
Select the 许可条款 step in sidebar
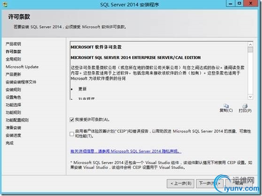[13, 51]
